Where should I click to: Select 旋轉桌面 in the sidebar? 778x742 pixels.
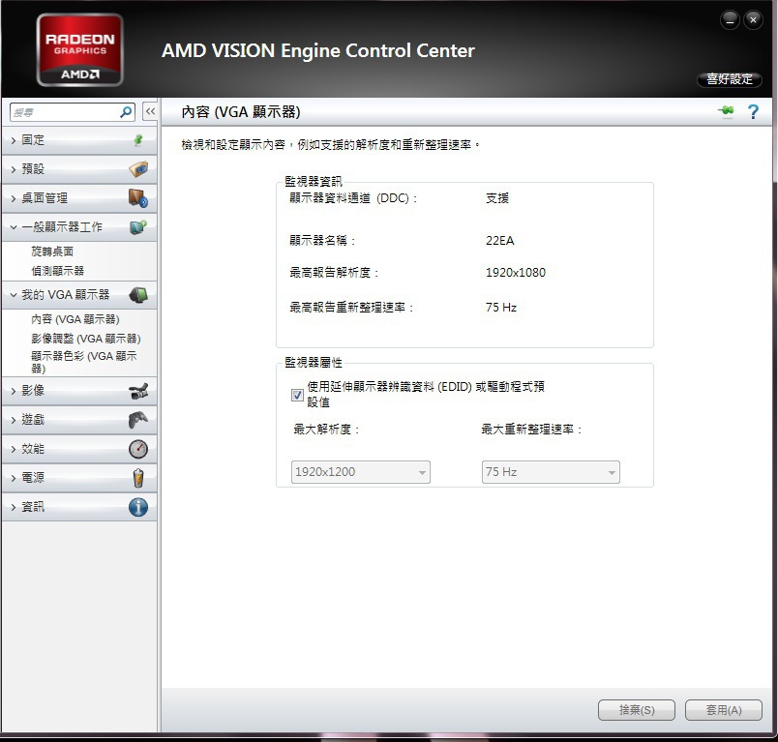click(52, 252)
